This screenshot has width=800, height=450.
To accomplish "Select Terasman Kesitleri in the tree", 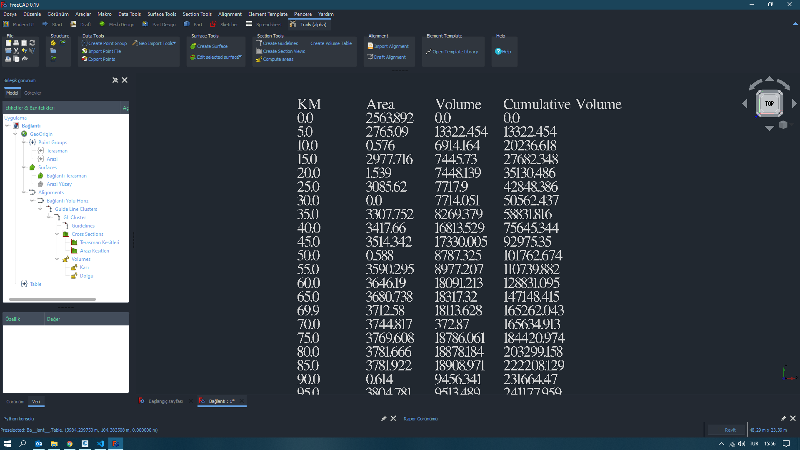I will point(99,242).
